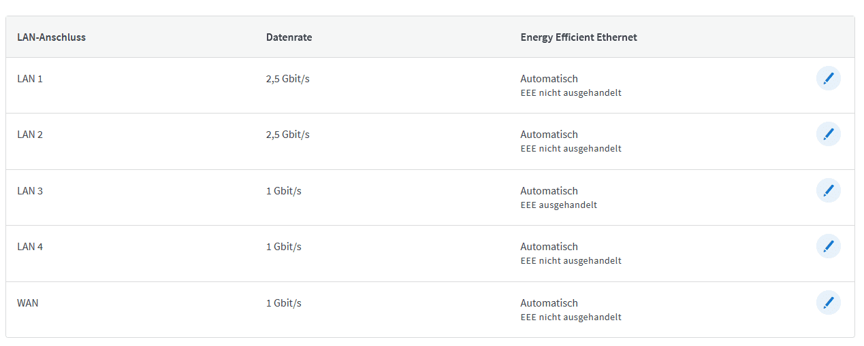Image resolution: width=864 pixels, height=346 pixels.
Task: Click the edit pencil icon for LAN 1
Action: tap(828, 79)
